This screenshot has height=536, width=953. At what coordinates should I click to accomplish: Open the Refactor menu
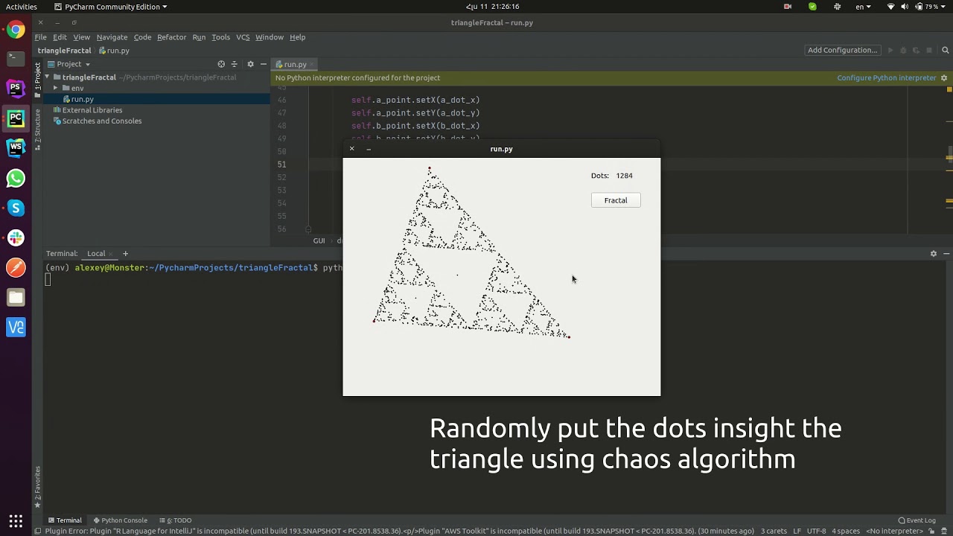(x=171, y=37)
